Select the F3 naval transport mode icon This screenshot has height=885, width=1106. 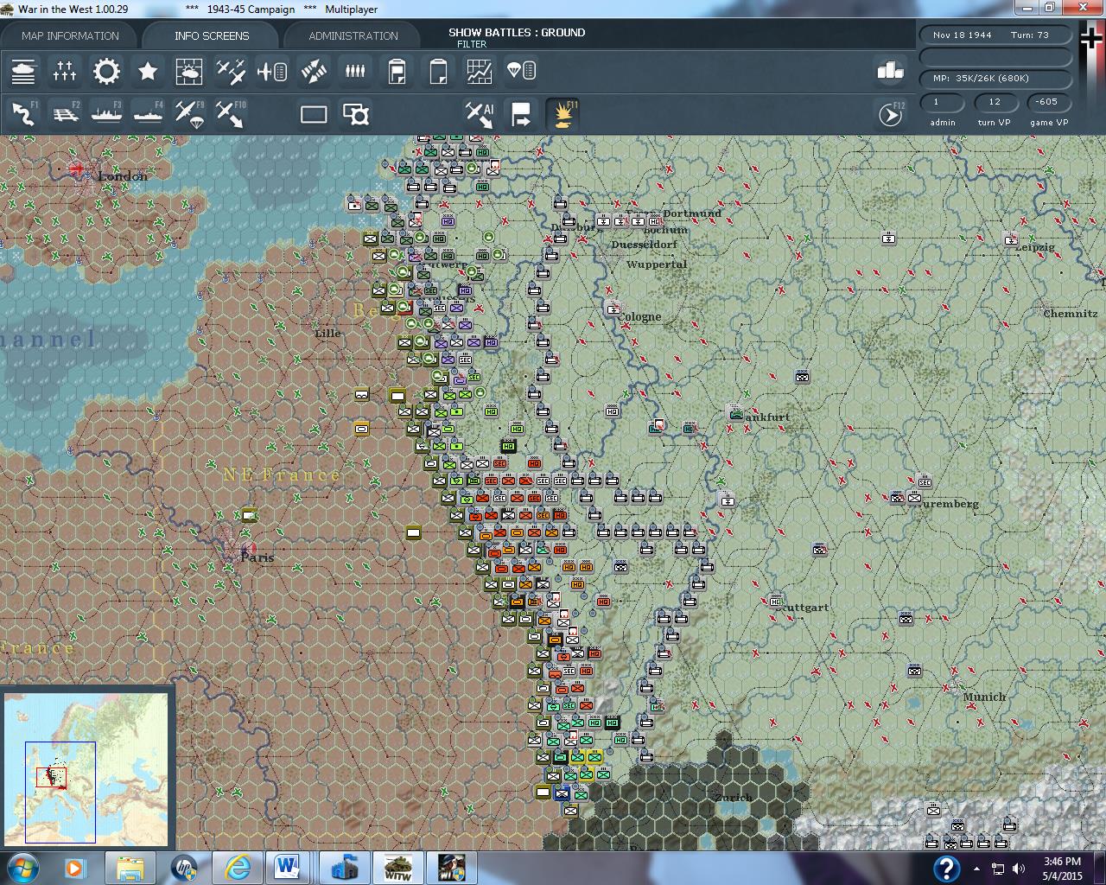coord(106,113)
